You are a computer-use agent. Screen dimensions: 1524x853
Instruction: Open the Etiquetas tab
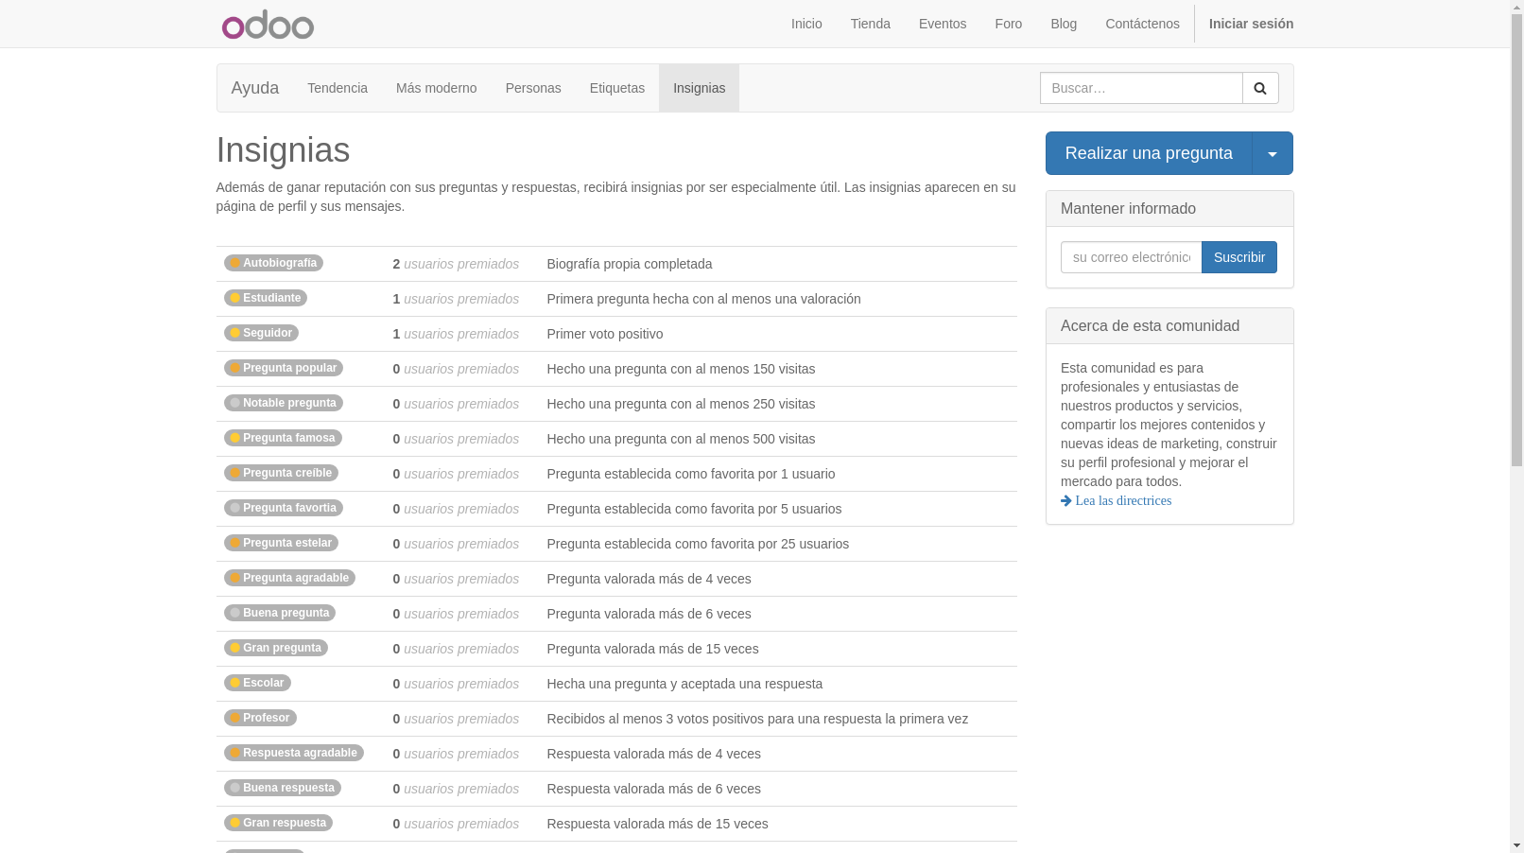coord(616,88)
